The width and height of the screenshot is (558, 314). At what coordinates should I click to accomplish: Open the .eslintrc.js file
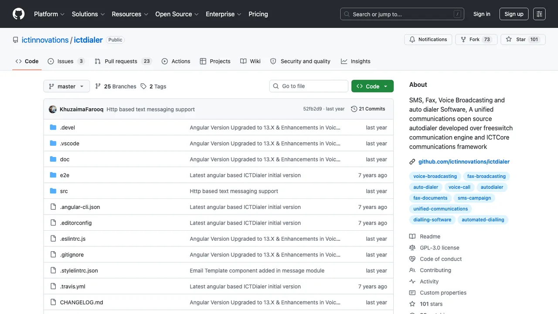[73, 239]
